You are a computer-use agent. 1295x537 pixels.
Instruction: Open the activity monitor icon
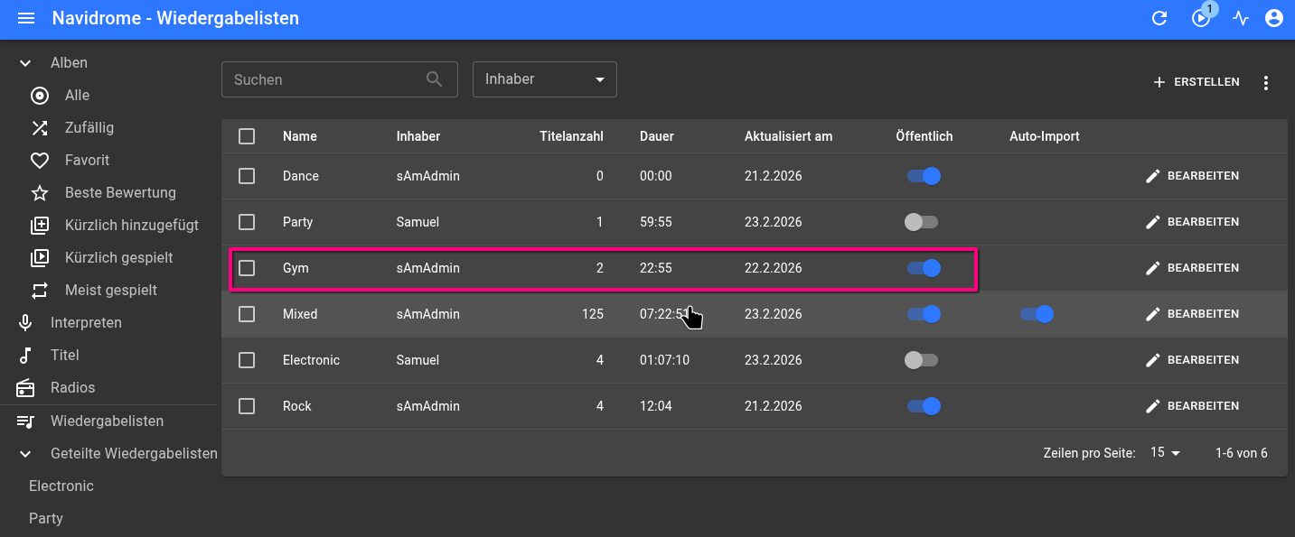[x=1241, y=19]
